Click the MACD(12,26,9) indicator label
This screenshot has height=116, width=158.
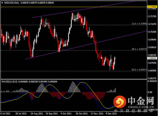[9, 82]
